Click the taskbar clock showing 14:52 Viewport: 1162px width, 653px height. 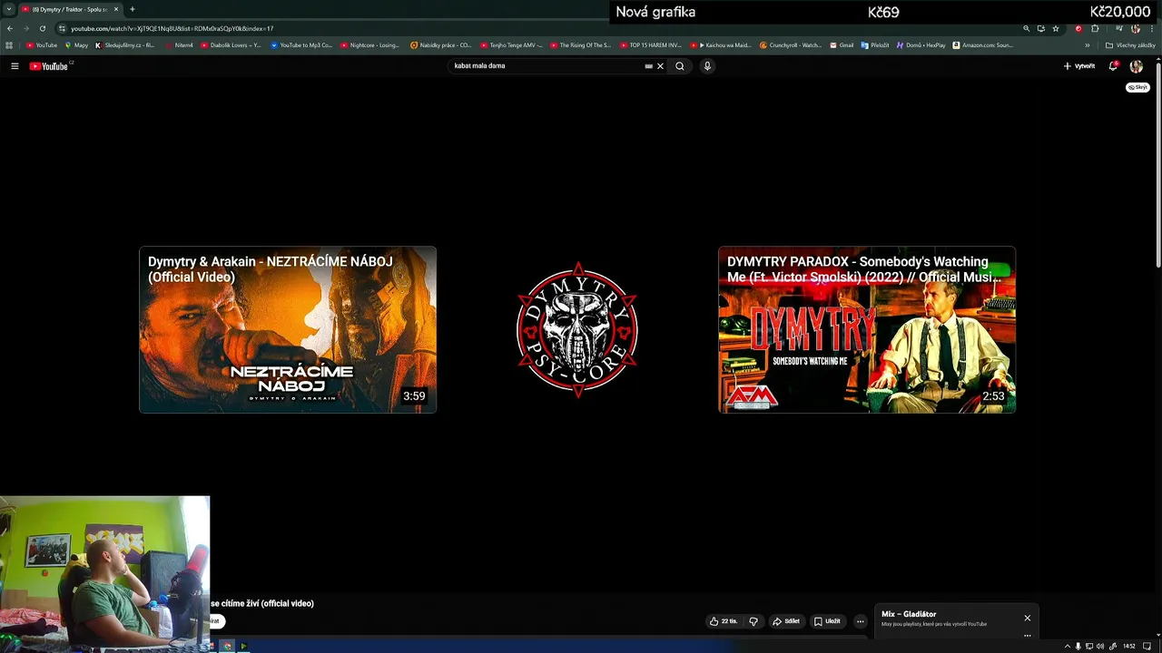point(1129,646)
